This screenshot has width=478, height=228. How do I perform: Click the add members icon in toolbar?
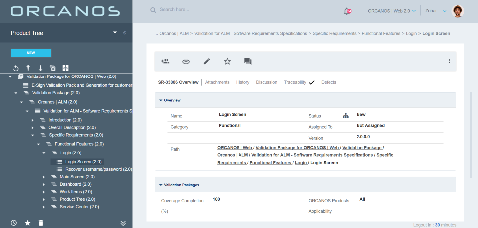click(x=165, y=61)
